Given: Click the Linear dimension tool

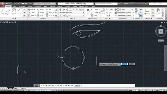Looking at the screenshot, I should [x=94, y=9].
